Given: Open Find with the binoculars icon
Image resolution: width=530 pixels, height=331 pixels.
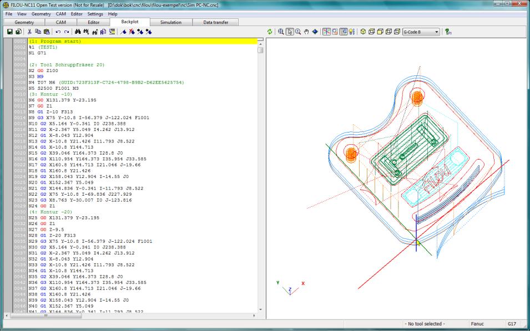Looking at the screenshot, I should click(78, 32).
